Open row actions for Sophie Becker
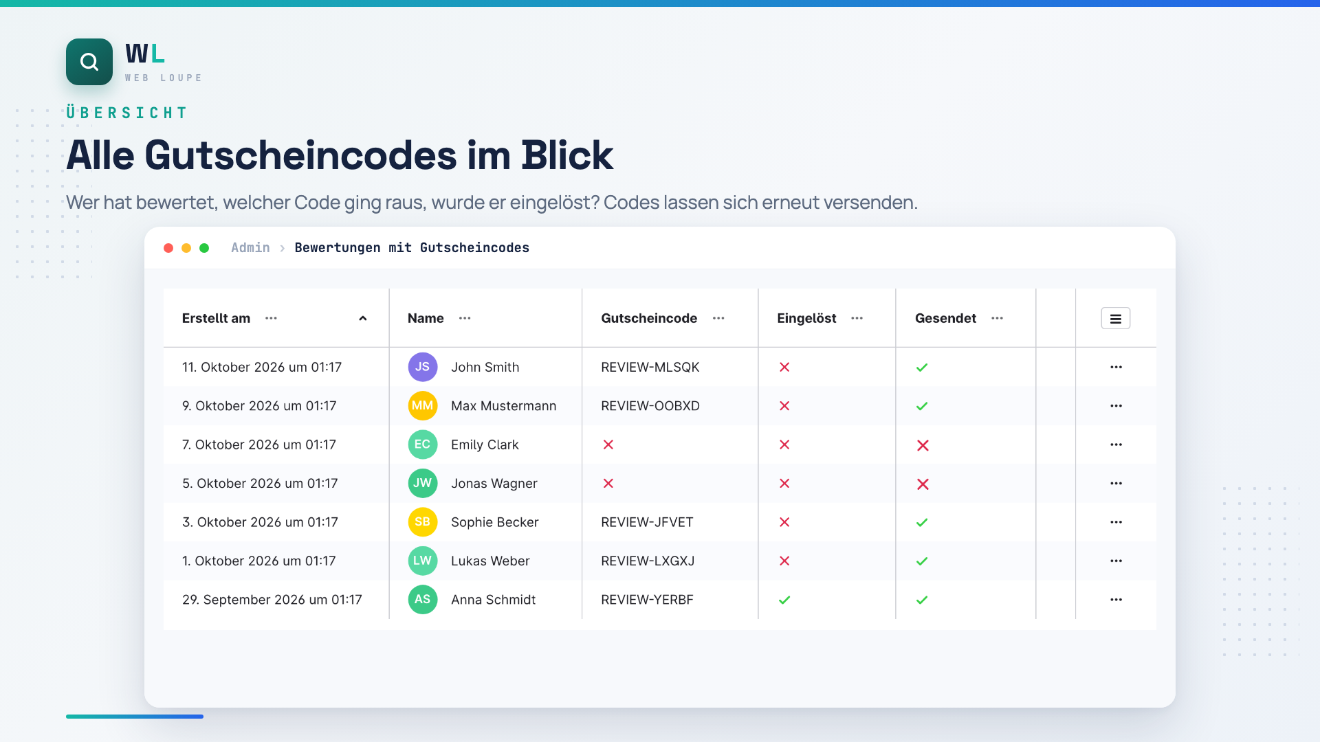 (1116, 522)
